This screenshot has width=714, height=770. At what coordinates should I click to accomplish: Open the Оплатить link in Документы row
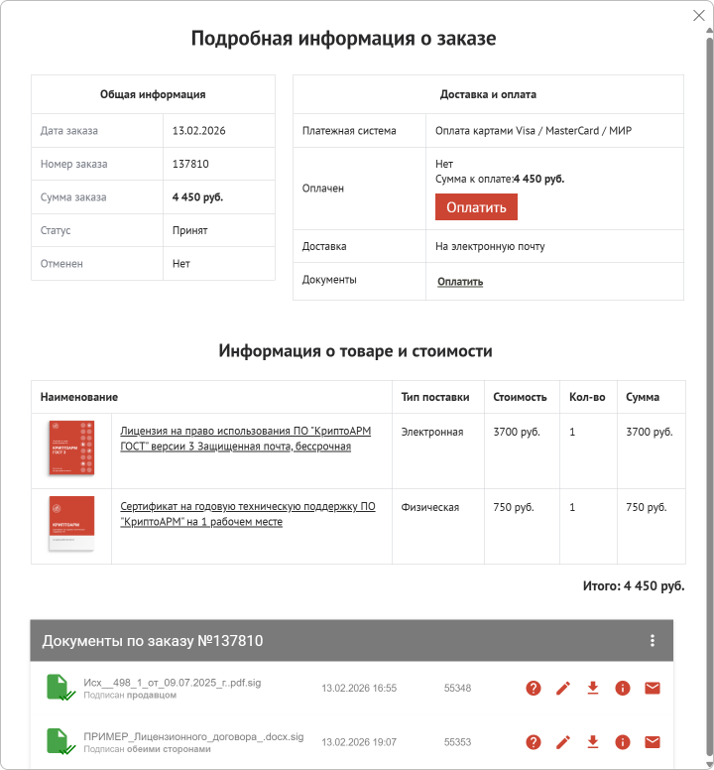coord(460,282)
